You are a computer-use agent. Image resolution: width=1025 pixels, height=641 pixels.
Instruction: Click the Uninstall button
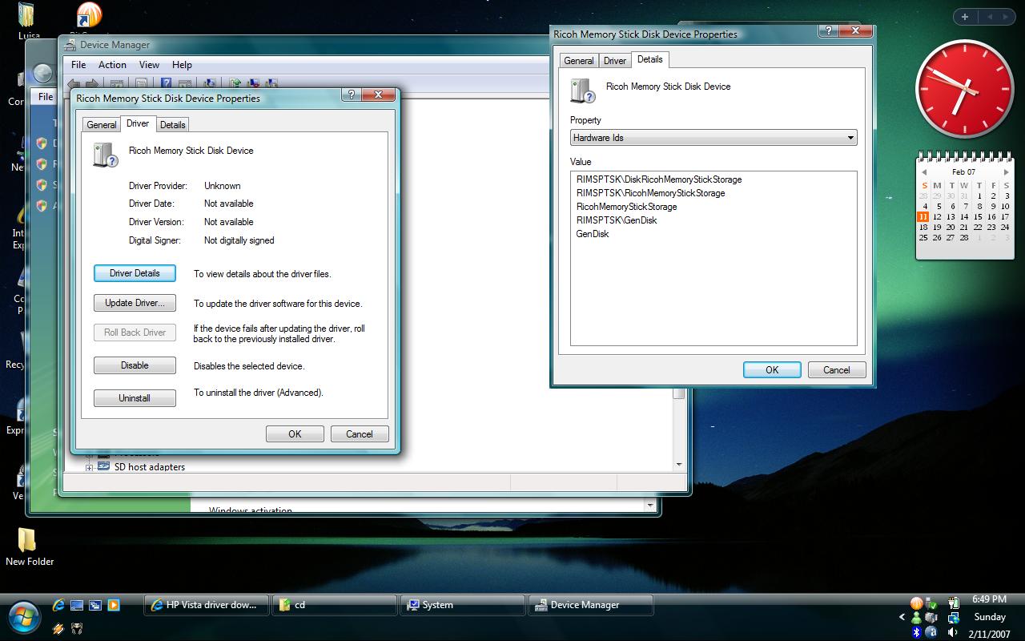tap(135, 398)
